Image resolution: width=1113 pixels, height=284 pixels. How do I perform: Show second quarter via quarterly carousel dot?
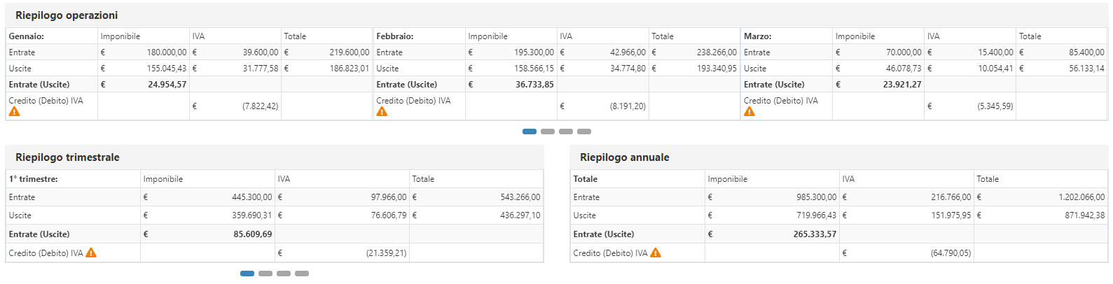point(265,274)
